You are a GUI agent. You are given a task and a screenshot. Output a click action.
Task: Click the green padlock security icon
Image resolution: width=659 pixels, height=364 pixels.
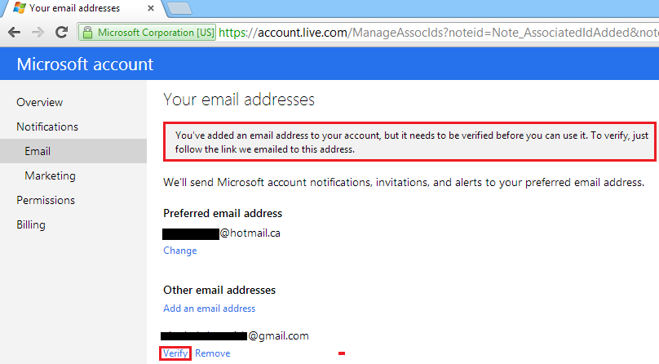tap(87, 33)
